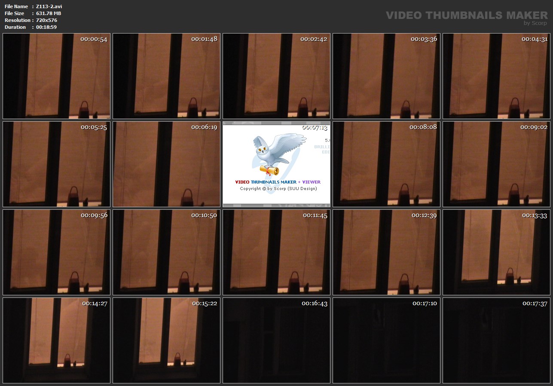Select the file name Z113-2.avi text
Screen dimensions: 553x386
pyautogui.click(x=49, y=6)
